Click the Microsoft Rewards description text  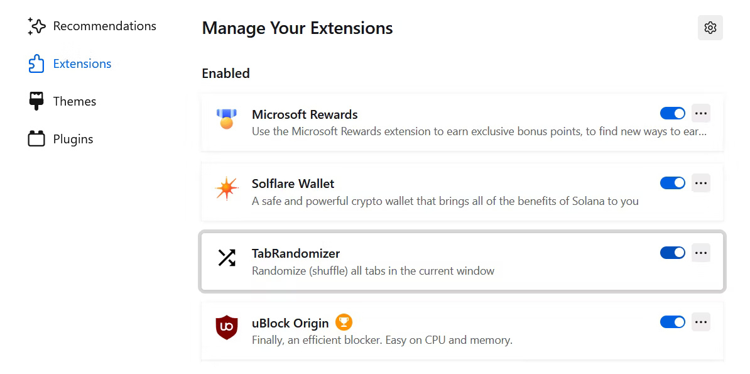(479, 131)
